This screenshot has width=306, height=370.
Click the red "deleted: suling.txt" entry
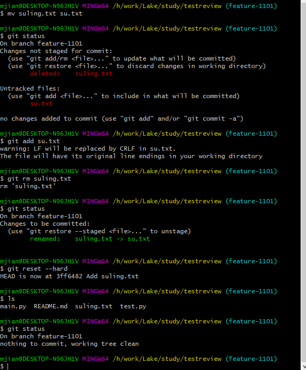coord(71,73)
